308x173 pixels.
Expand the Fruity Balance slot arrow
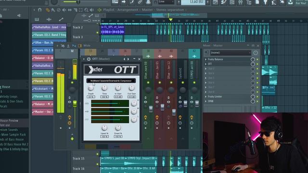coord(205,59)
